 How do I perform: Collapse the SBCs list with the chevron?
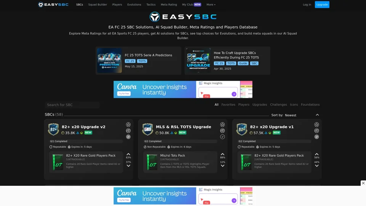click(317, 115)
